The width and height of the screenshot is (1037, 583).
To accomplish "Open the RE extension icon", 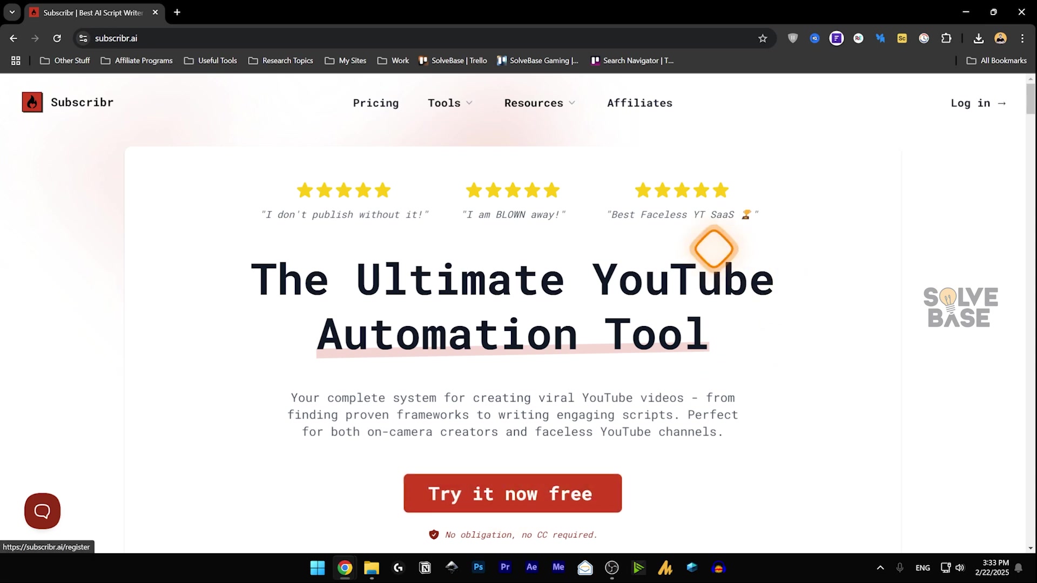I will point(858,38).
